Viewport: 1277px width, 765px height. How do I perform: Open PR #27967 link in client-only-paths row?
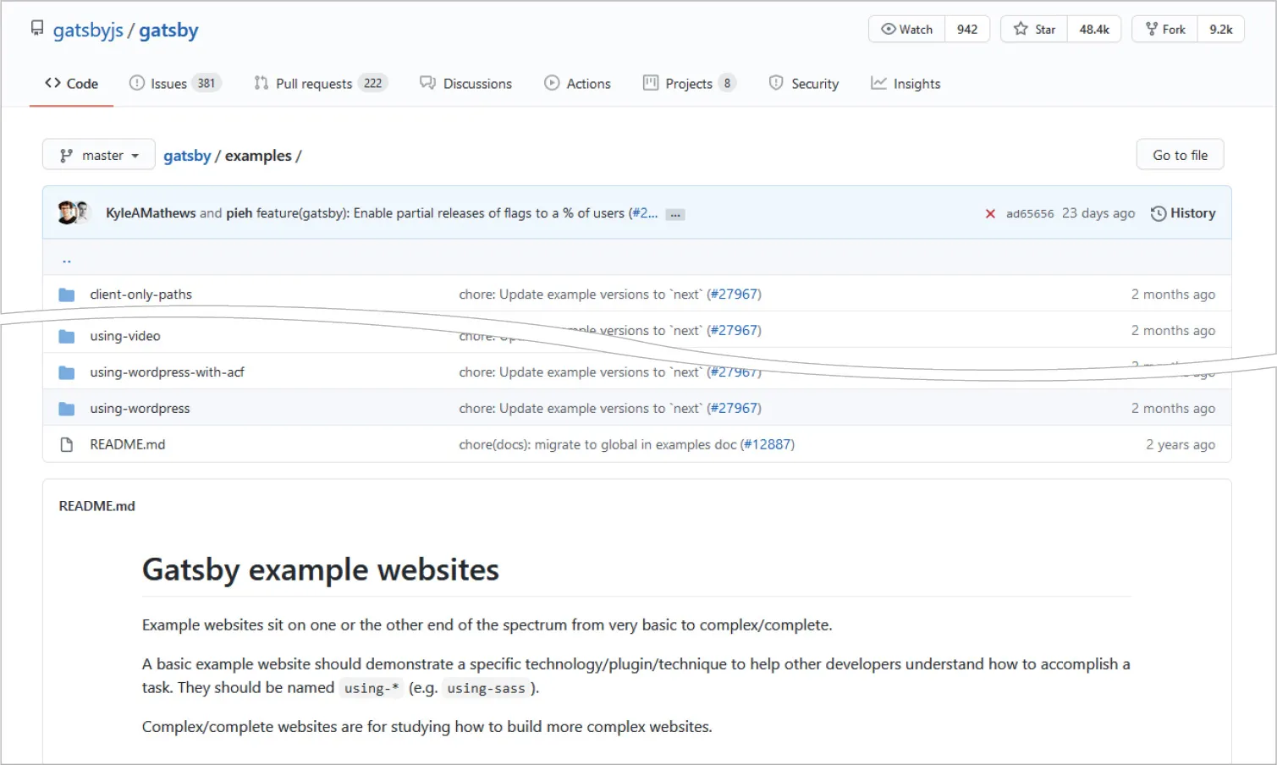(734, 294)
